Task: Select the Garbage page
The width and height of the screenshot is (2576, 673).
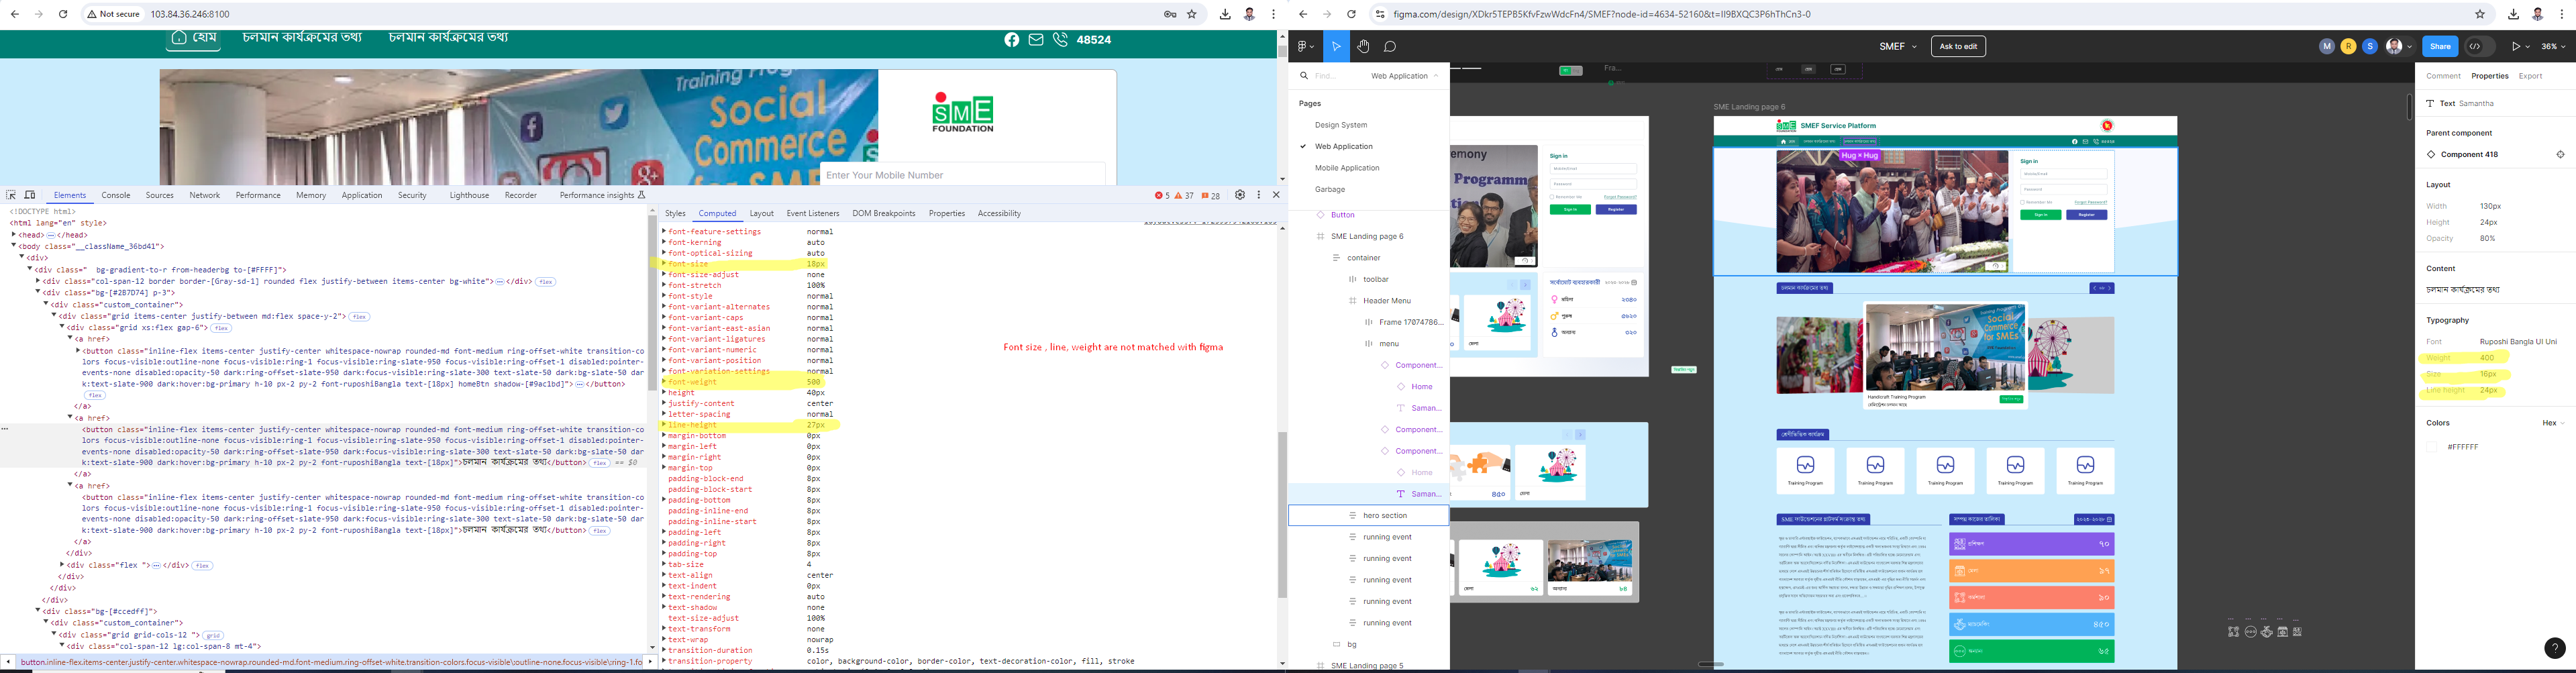Action: [x=1329, y=189]
